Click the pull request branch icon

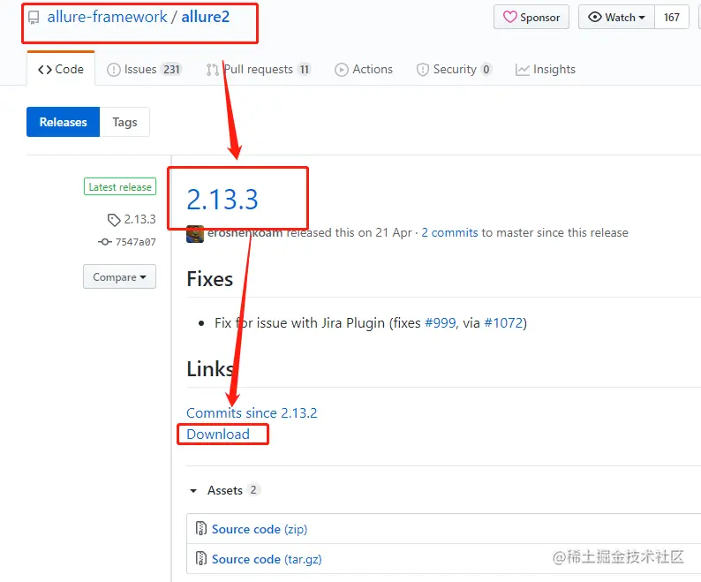tap(213, 70)
